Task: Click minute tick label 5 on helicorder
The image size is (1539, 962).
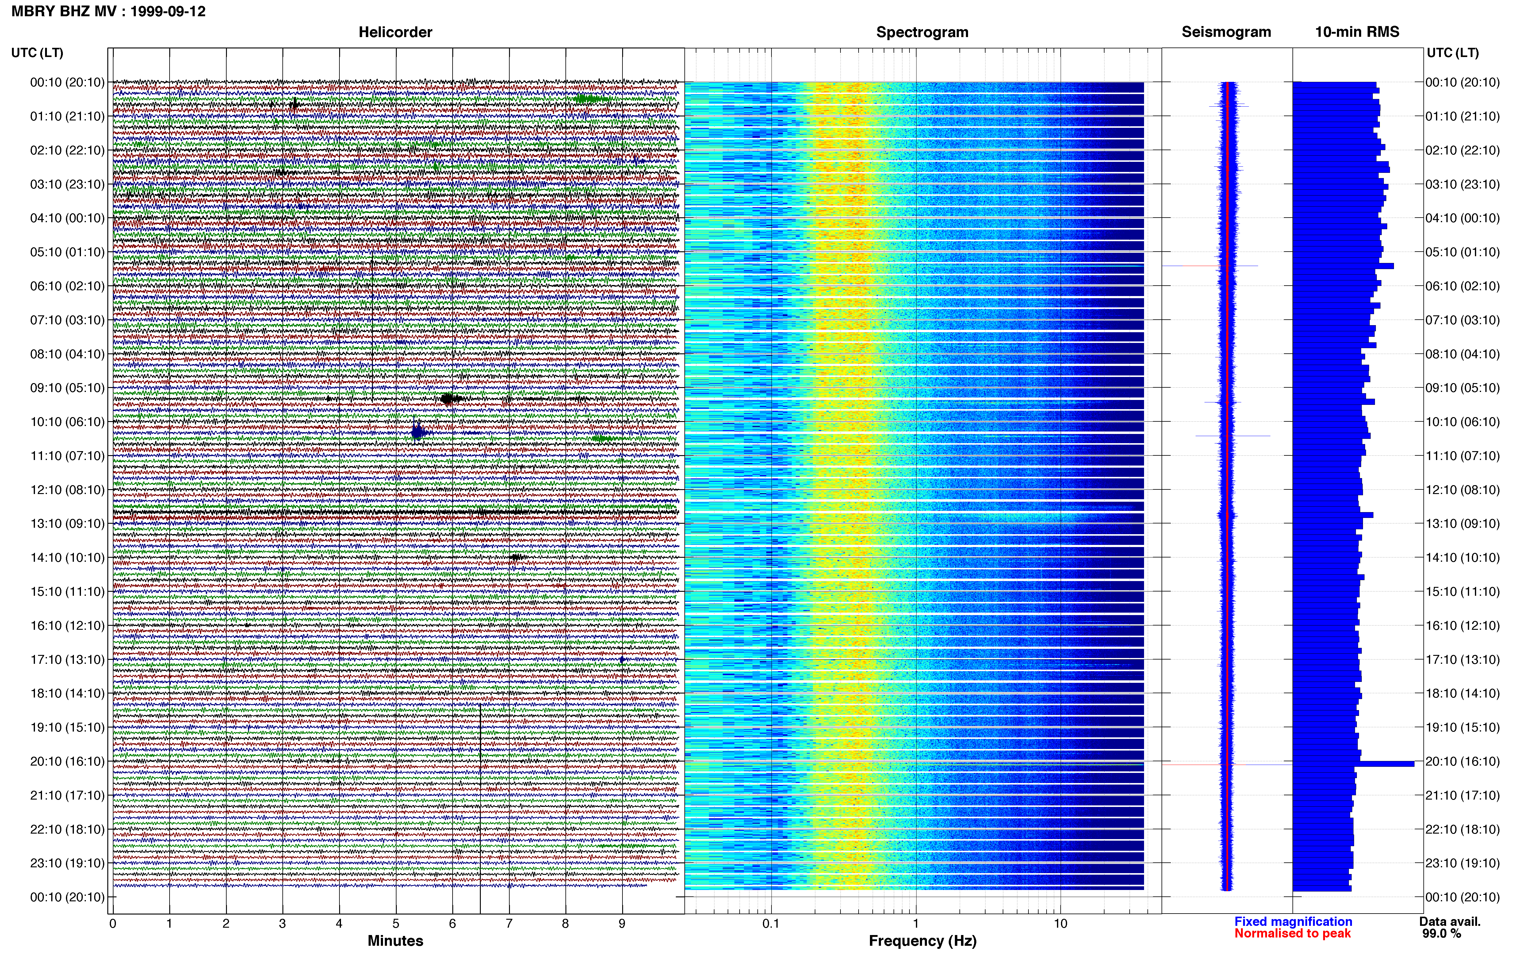Action: click(396, 924)
